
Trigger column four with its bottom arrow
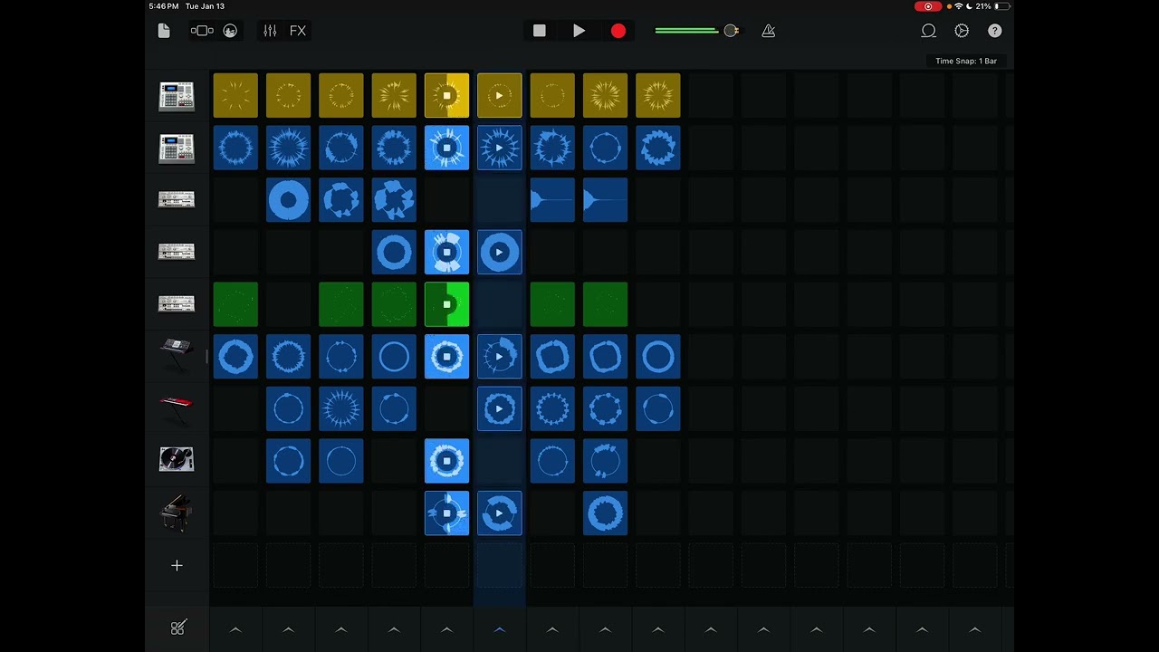[394, 629]
